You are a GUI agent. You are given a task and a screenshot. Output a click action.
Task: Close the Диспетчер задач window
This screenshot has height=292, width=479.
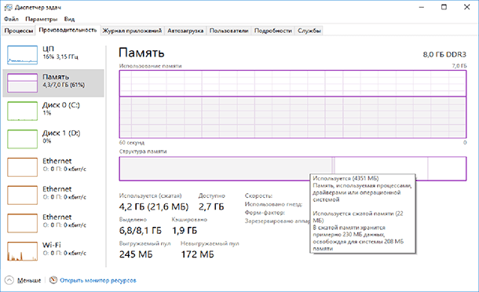[466, 7]
